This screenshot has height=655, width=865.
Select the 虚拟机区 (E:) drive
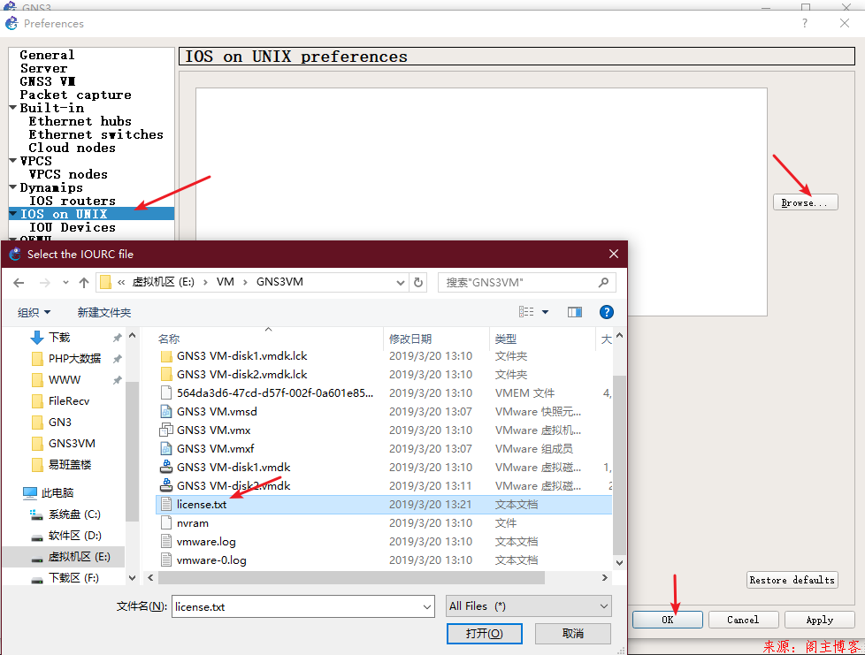[79, 557]
